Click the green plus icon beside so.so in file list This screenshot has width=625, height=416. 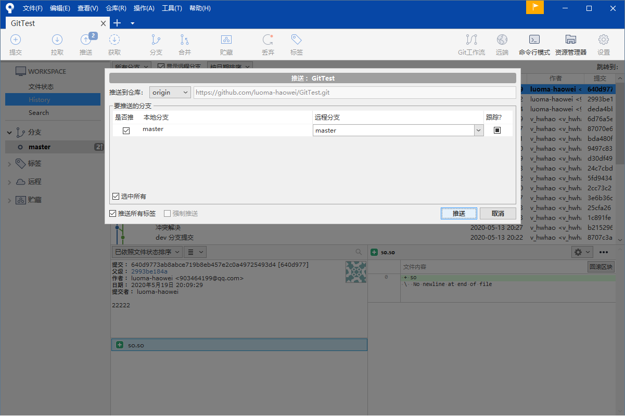pos(120,345)
